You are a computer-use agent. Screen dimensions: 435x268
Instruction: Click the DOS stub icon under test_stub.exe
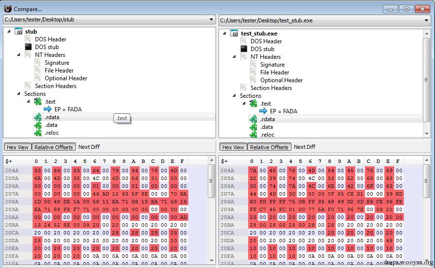(244, 49)
